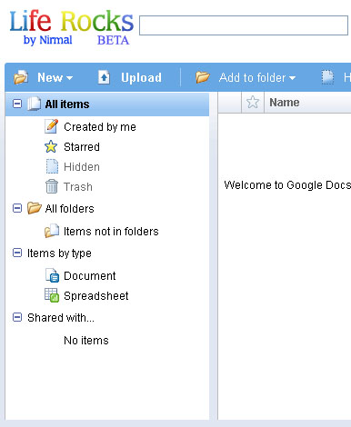Image resolution: width=351 pixels, height=427 pixels.
Task: Filter by Document type
Action: (x=90, y=276)
